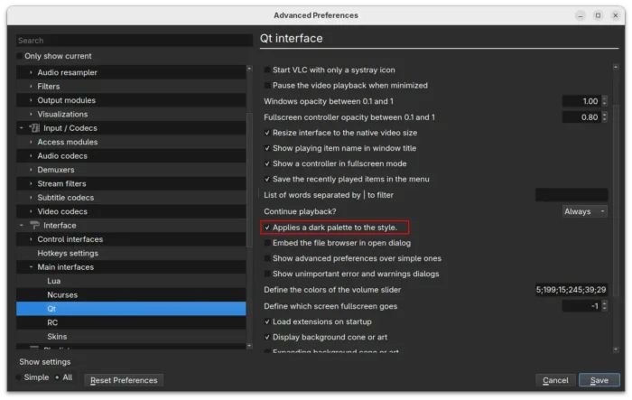Enable Embed the file browser in open dialog

267,243
